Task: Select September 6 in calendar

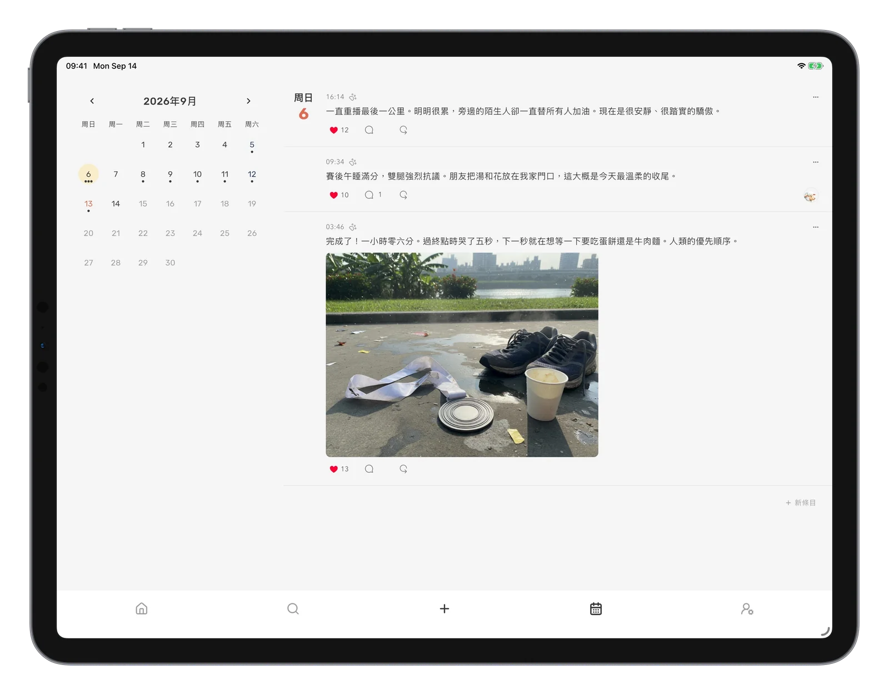Action: point(88,174)
